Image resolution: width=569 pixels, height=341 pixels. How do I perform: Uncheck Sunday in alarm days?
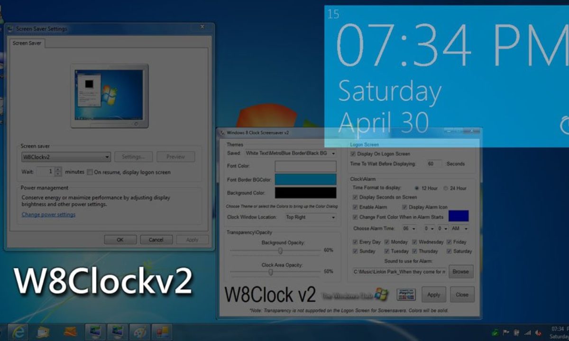pyautogui.click(x=355, y=251)
